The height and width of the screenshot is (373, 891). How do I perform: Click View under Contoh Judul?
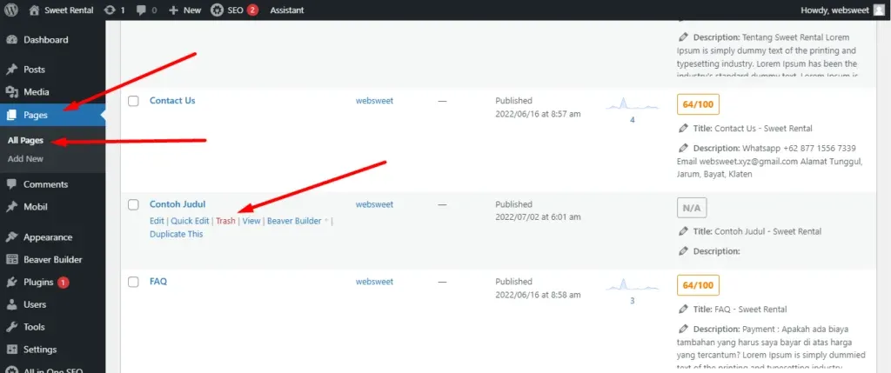(251, 221)
